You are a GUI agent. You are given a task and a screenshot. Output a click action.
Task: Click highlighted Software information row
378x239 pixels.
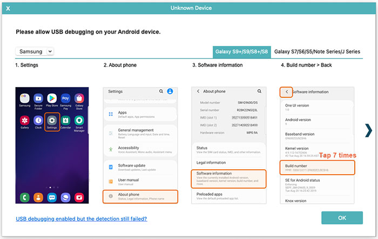(x=229, y=178)
